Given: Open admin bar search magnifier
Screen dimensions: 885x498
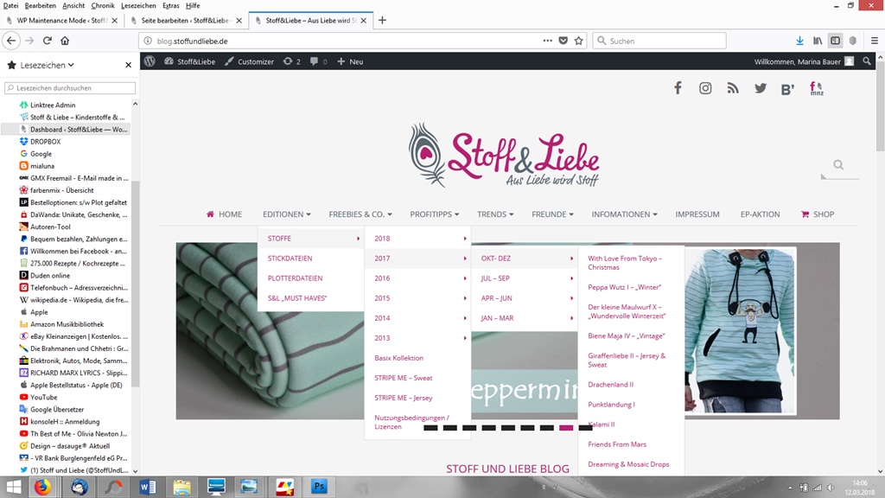Looking at the screenshot, I should click(x=867, y=61).
